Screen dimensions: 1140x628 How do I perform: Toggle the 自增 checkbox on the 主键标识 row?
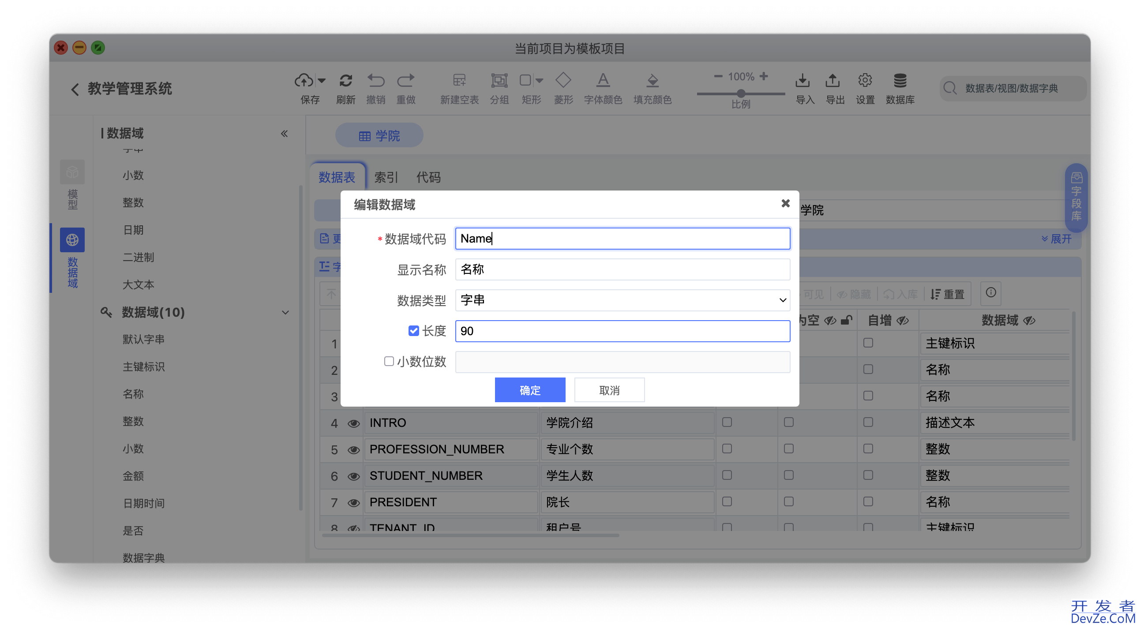[868, 343]
